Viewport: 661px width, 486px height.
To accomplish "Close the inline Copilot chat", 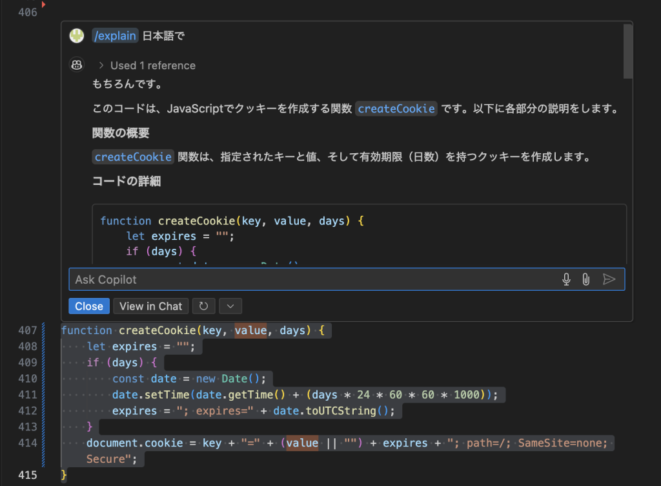I will coord(89,306).
